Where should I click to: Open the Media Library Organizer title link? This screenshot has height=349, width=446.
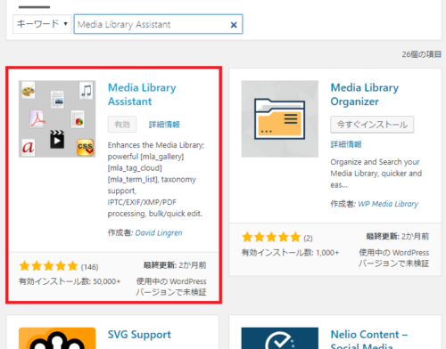click(x=365, y=94)
